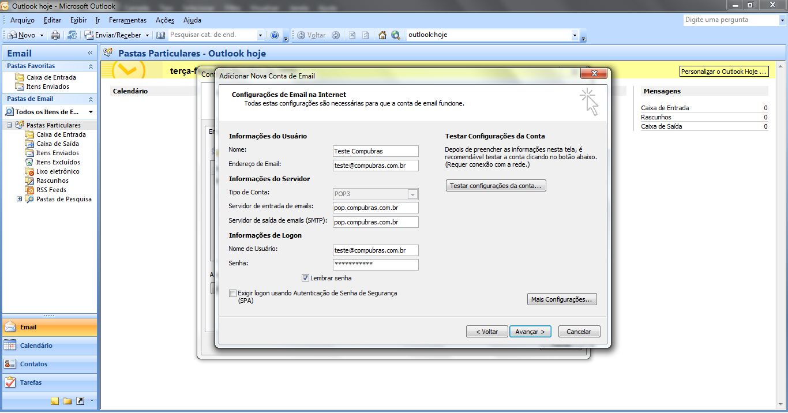Image resolution: width=788 pixels, height=413 pixels.
Task: Click the Shortcuts icon at the pane bottom
Action: click(80, 401)
